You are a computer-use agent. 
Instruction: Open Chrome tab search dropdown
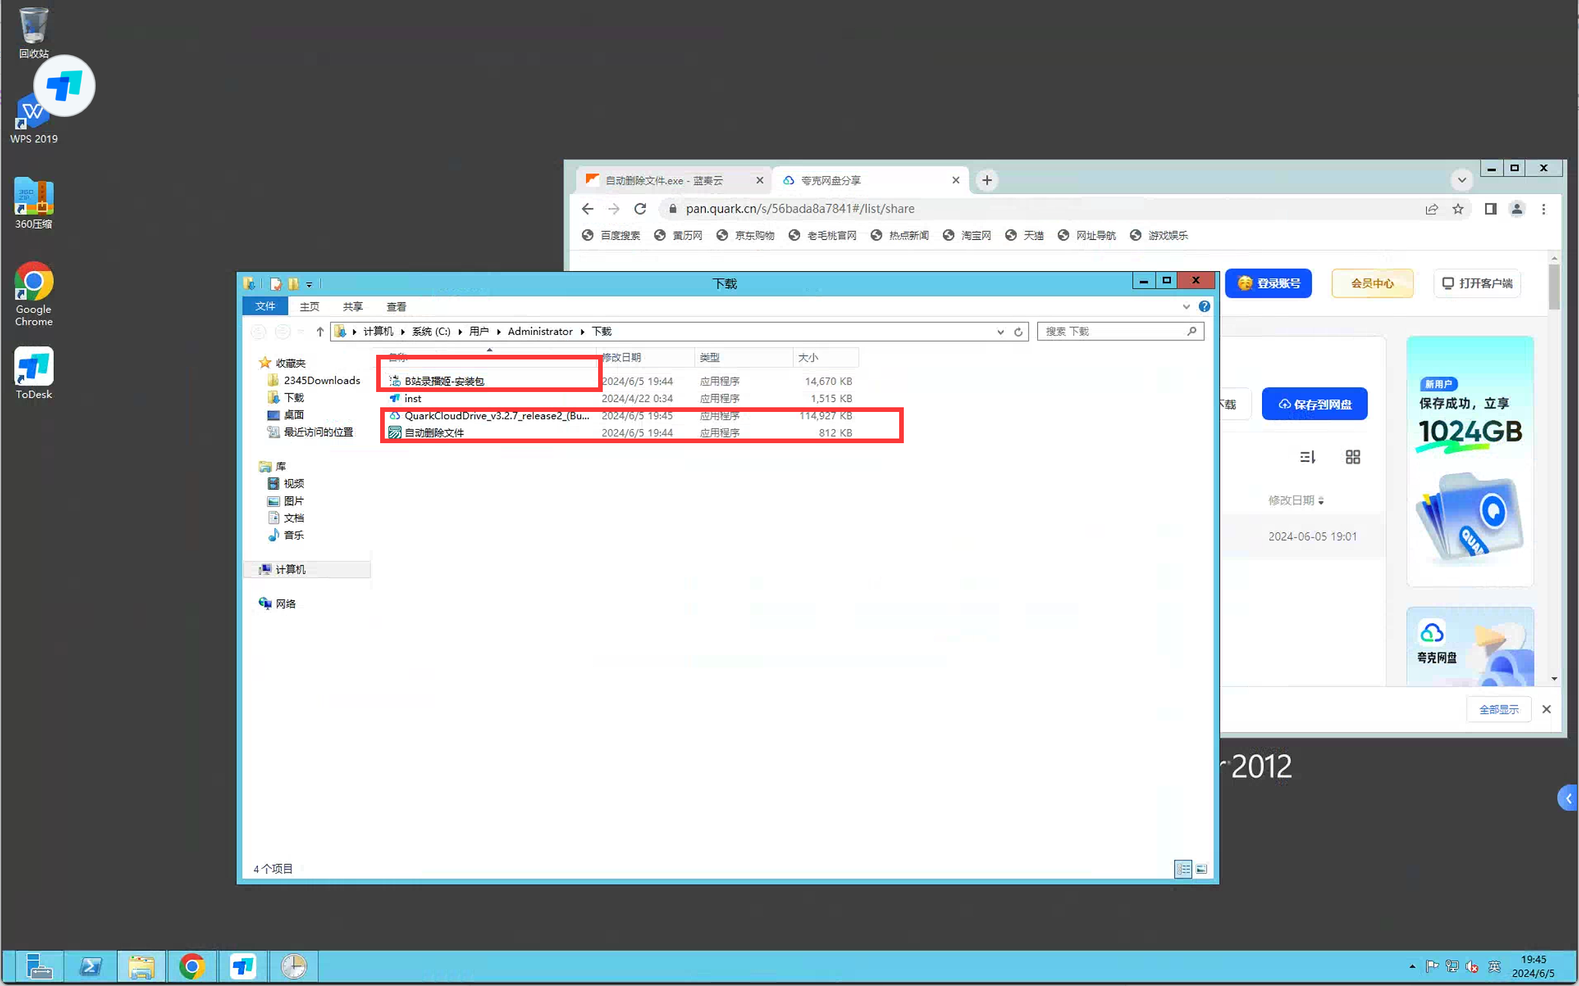1461,180
